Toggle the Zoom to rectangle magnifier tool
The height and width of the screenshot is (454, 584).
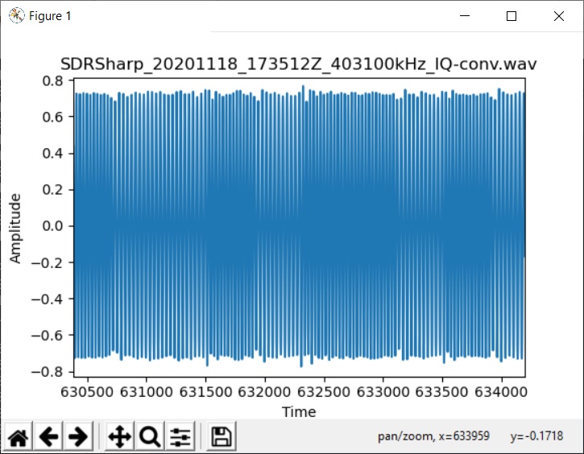pyautogui.click(x=149, y=436)
